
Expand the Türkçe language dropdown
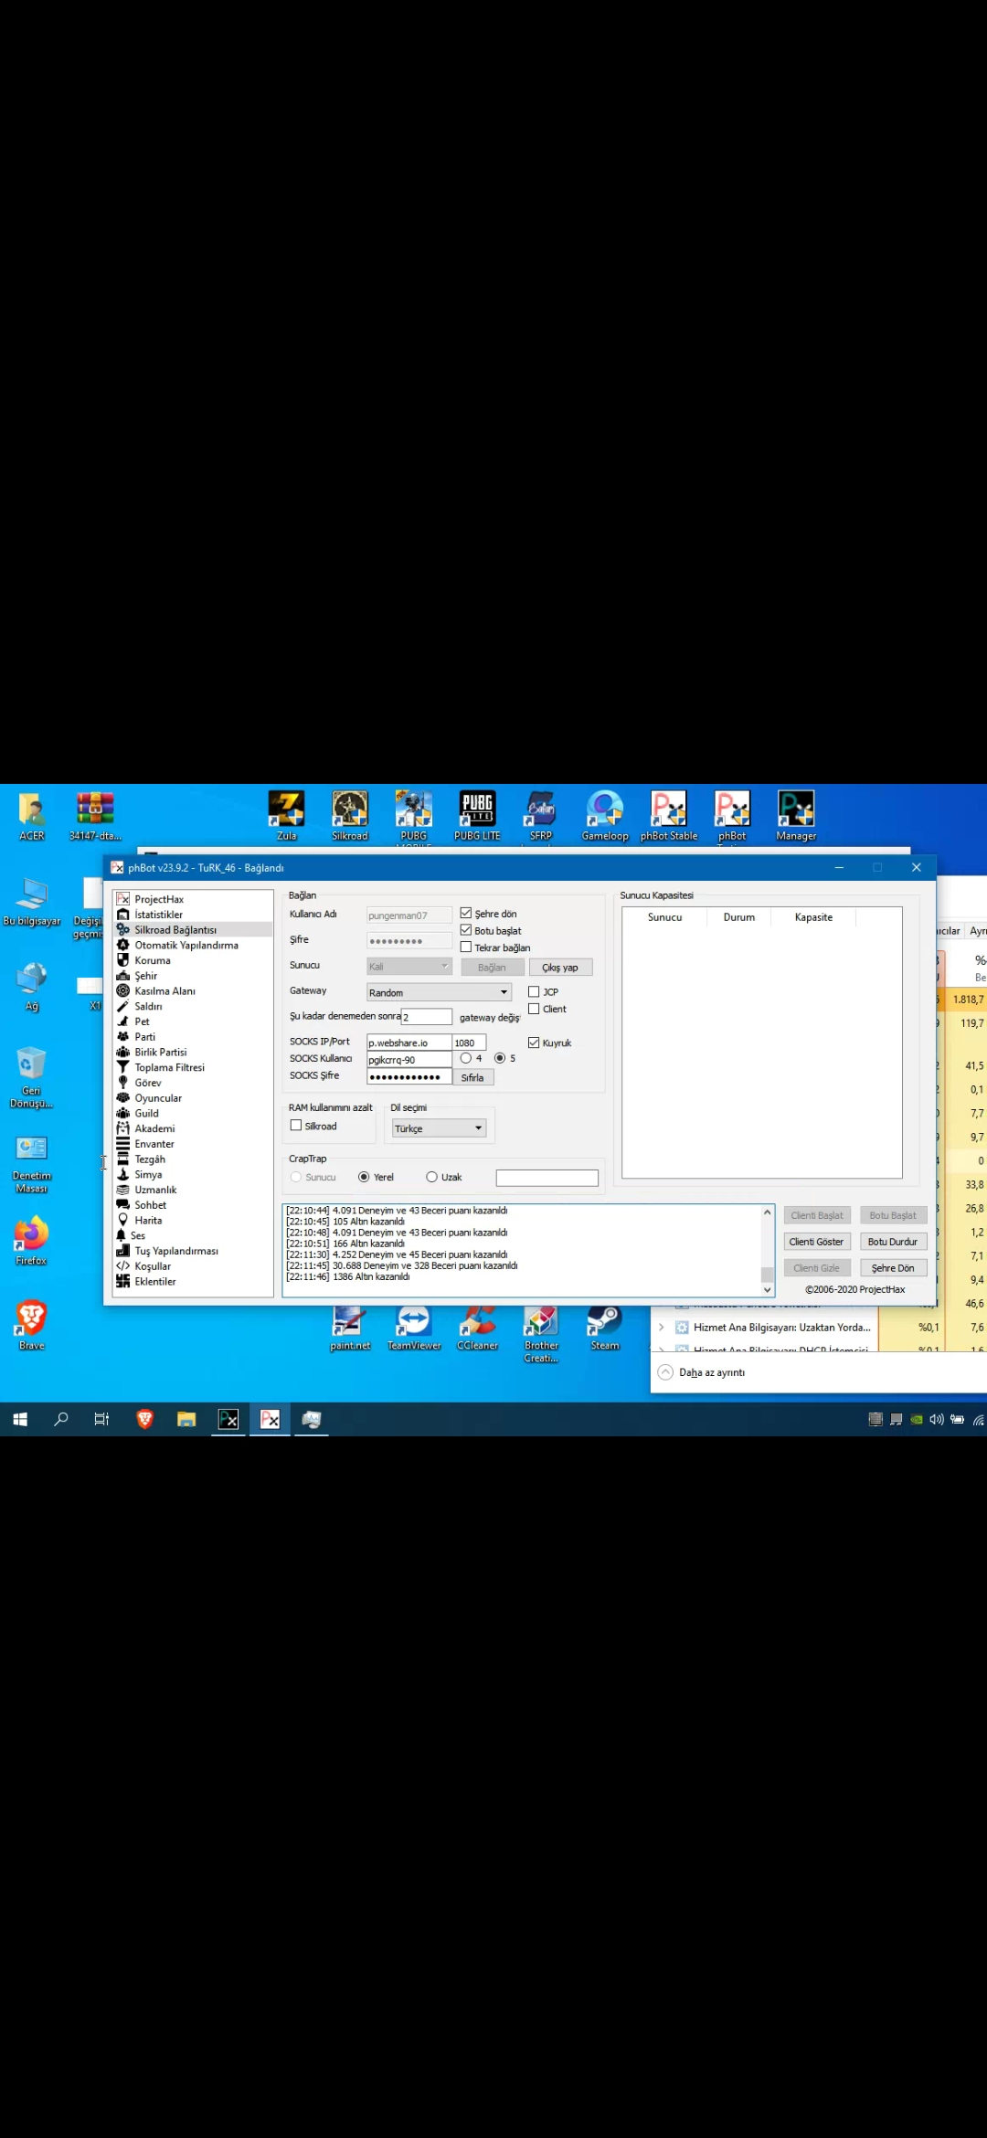(439, 1128)
